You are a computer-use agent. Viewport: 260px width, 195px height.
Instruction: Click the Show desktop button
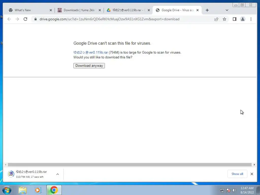tap(258, 190)
